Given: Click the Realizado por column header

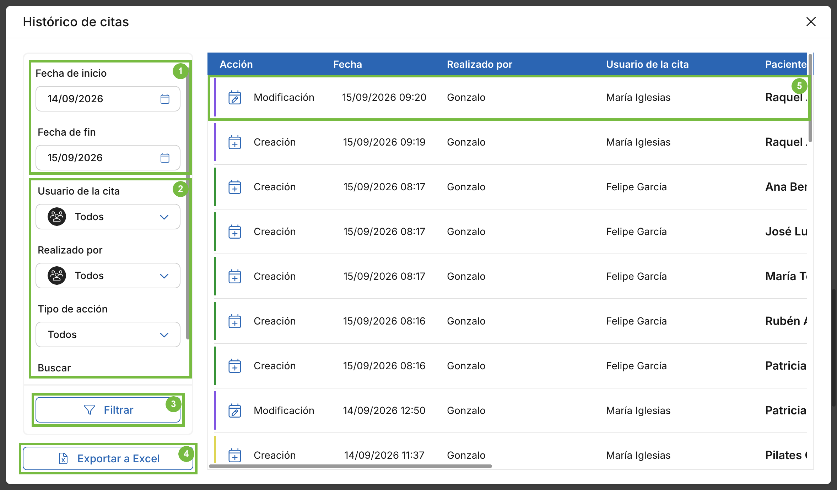Looking at the screenshot, I should pos(480,64).
